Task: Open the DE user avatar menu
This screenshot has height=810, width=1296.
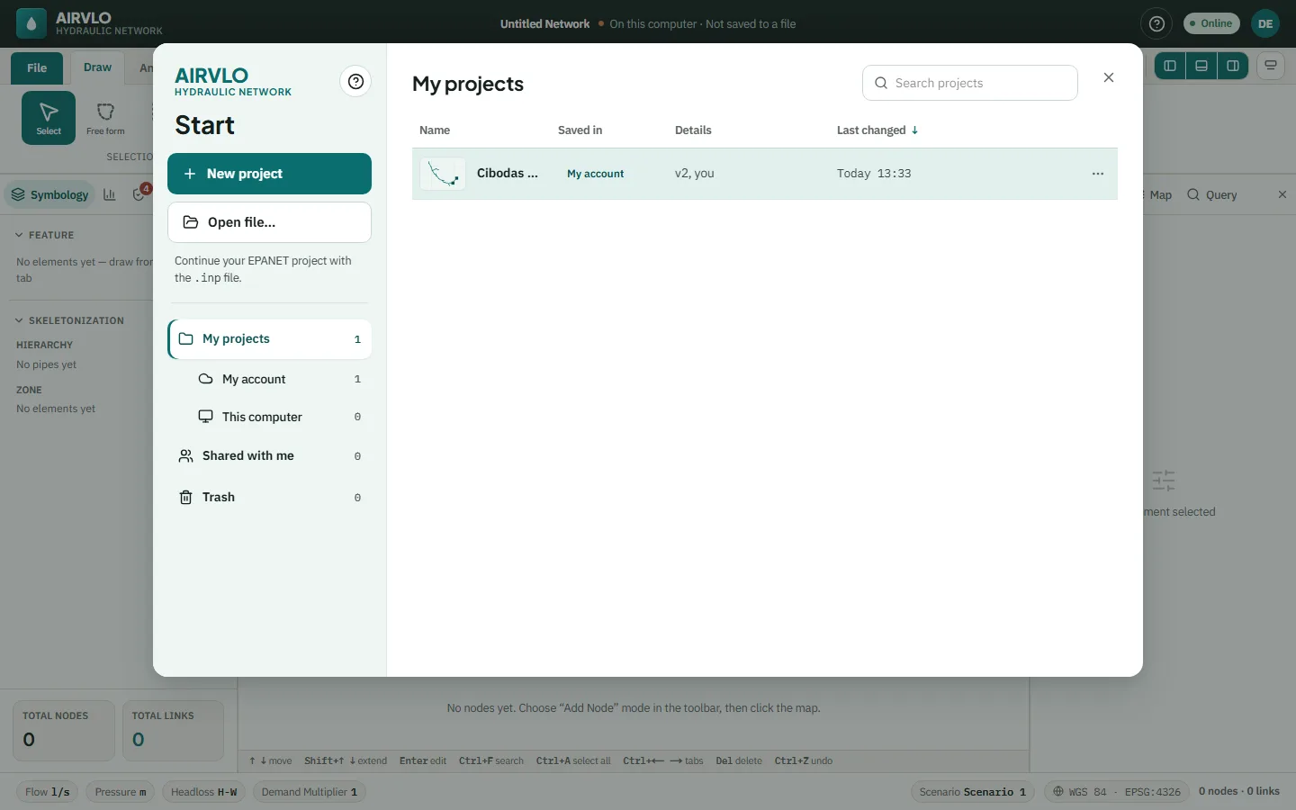Action: 1265,24
